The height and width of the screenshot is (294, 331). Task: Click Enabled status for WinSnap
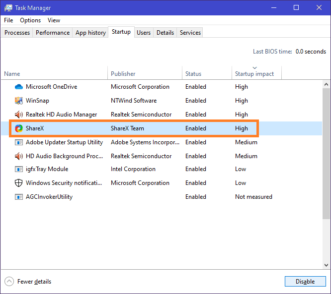196,101
